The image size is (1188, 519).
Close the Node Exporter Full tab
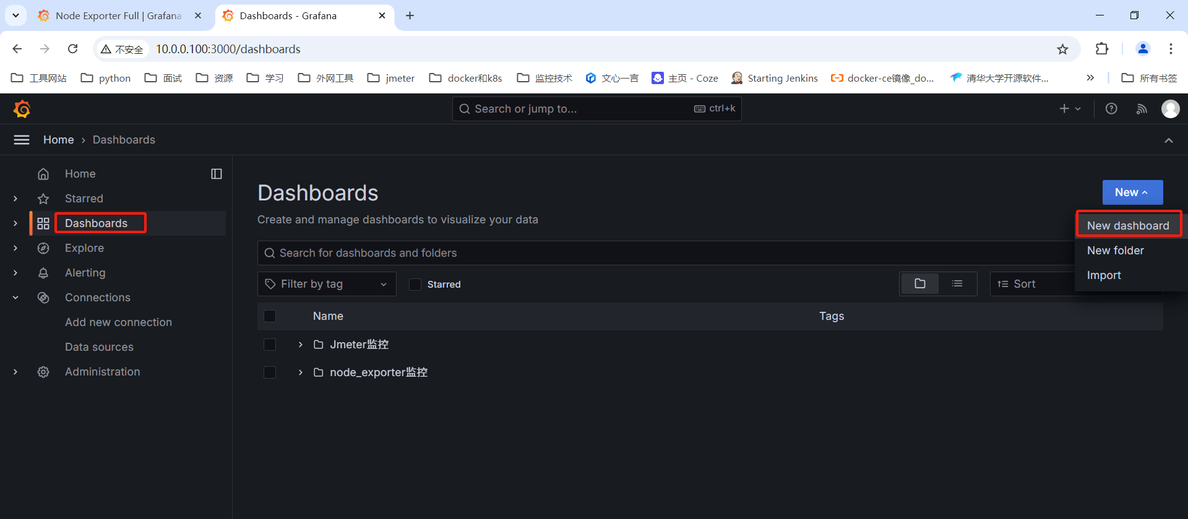(198, 15)
